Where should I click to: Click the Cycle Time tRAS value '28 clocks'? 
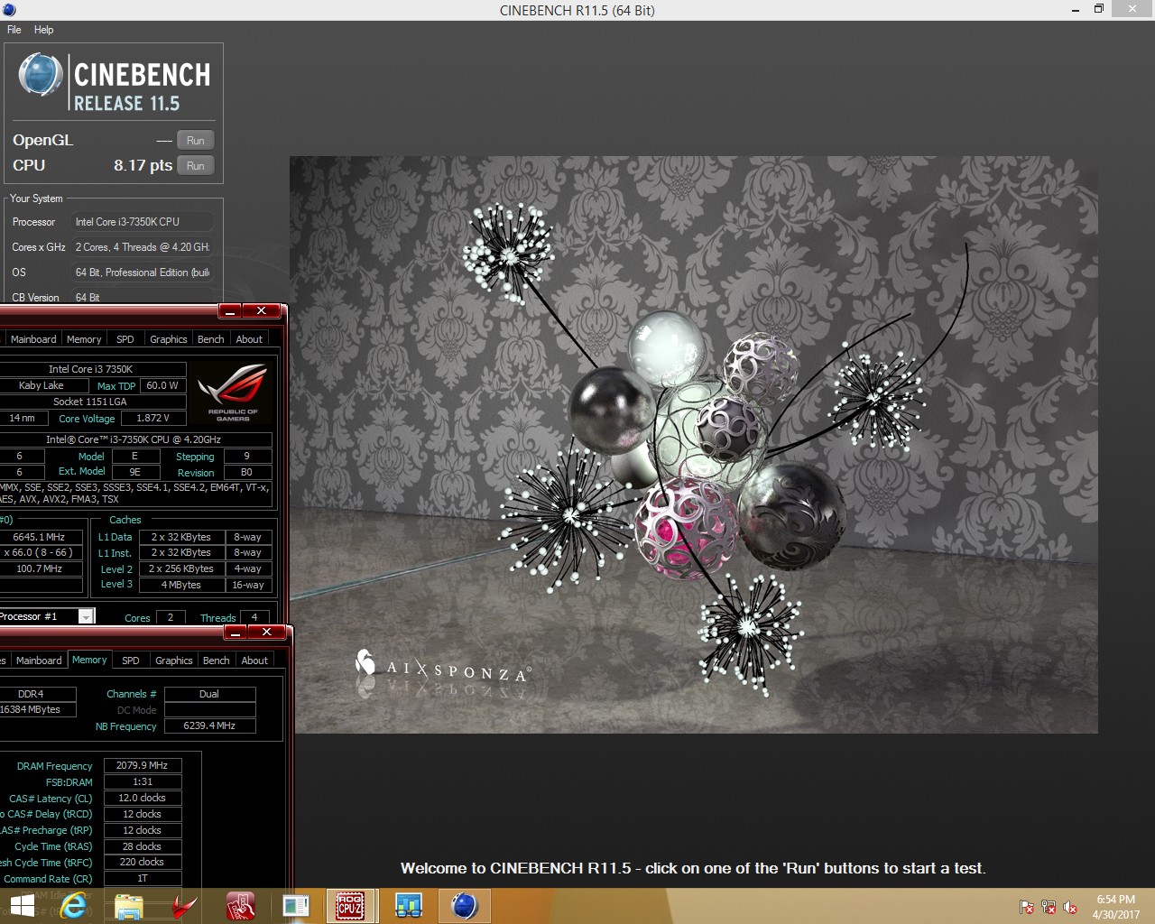pyautogui.click(x=143, y=846)
